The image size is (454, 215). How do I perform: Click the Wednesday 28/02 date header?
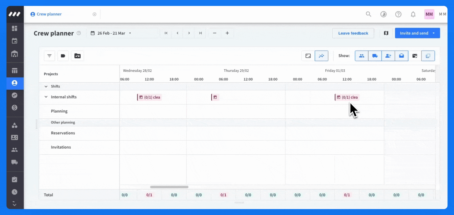pyautogui.click(x=137, y=71)
